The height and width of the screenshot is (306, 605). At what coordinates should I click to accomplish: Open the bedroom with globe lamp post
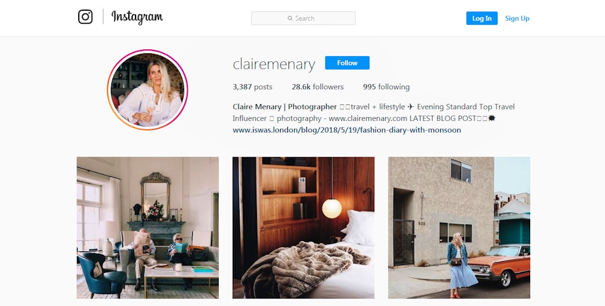[303, 227]
